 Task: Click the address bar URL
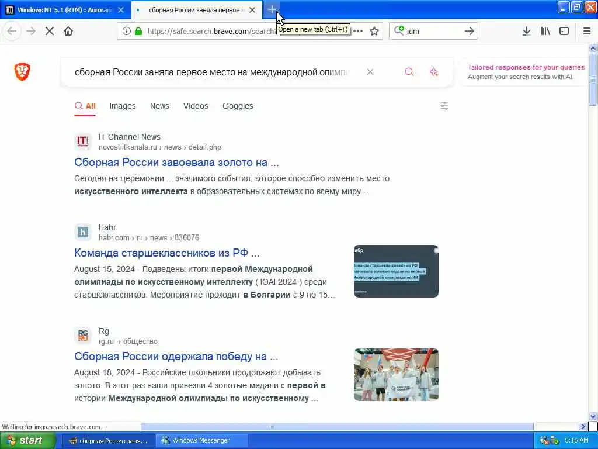(x=211, y=32)
